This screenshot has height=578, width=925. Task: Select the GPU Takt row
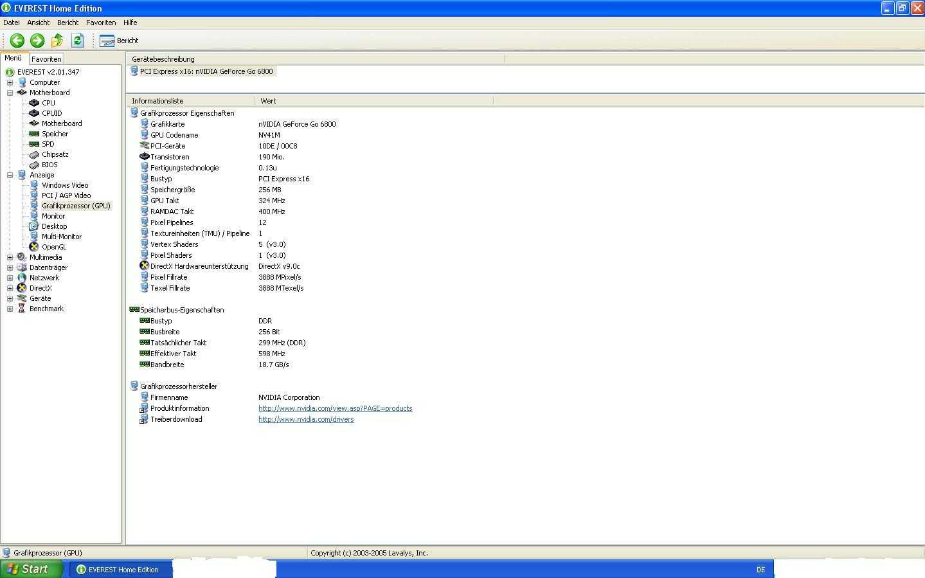[x=164, y=201]
